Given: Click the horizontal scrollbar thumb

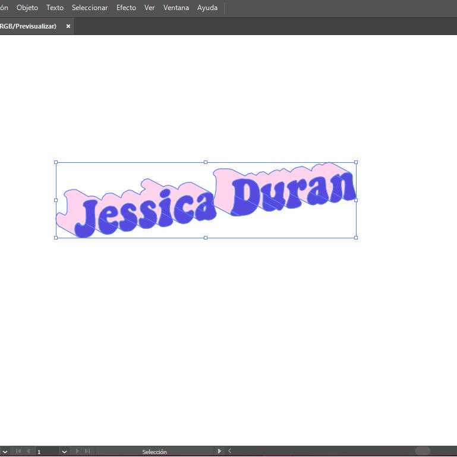Looking at the screenshot, I should click(423, 452).
